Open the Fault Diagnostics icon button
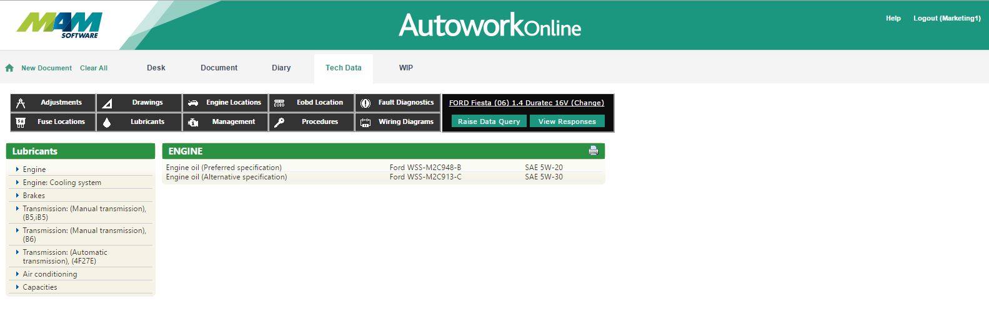 365,103
